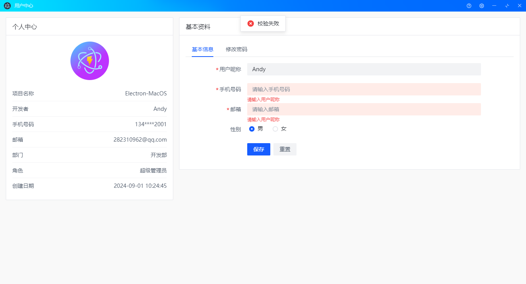The width and height of the screenshot is (526, 284).
Task: Select the 基本信息 tab
Action: (203, 49)
